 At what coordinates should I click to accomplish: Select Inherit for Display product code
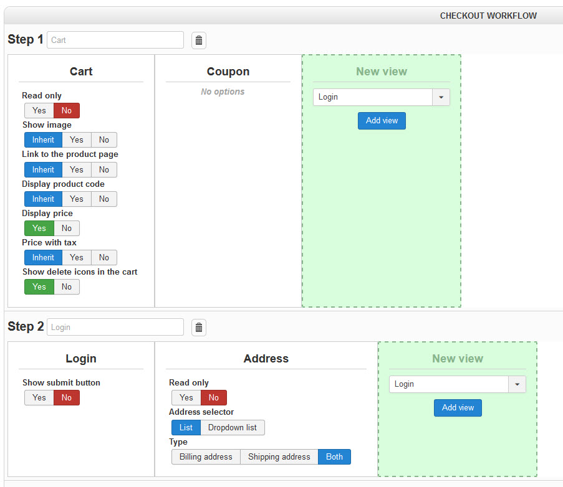pyautogui.click(x=43, y=199)
